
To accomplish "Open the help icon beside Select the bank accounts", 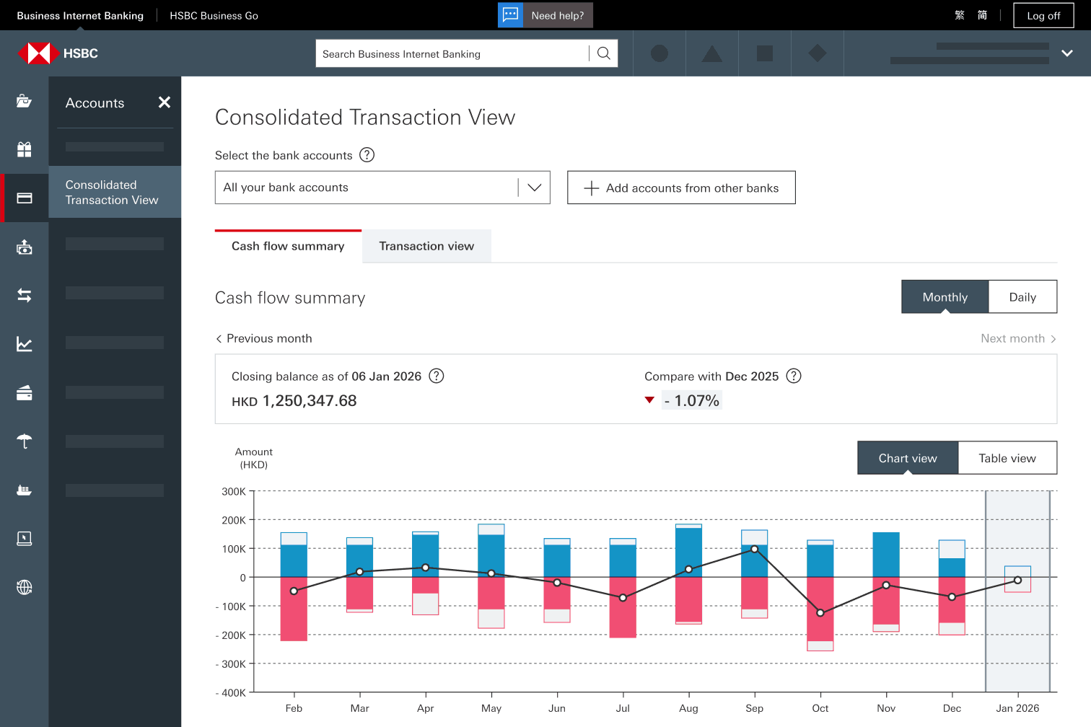I will pos(367,155).
